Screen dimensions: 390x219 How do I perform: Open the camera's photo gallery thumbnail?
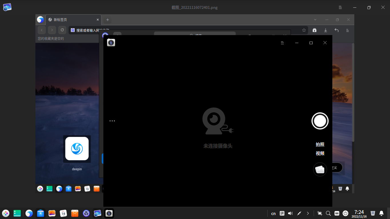(x=320, y=169)
